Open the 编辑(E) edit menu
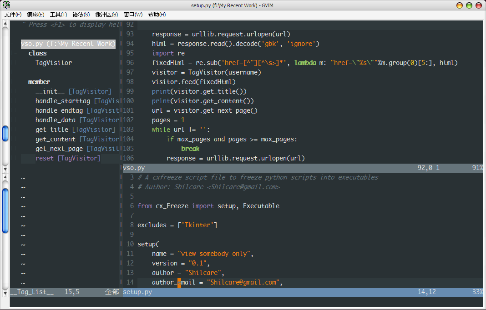The image size is (486, 310). click(x=35, y=15)
